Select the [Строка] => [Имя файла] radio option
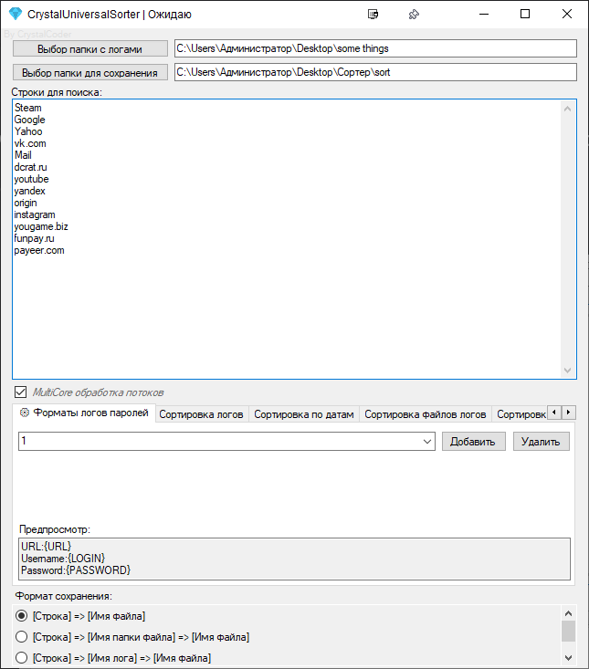 click(x=22, y=616)
